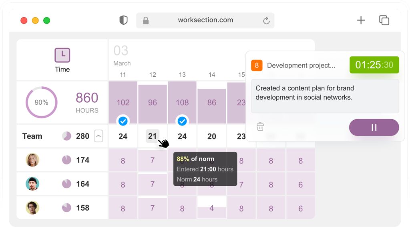
Task: Toggle the checkmark on March 11
Action: pos(123,121)
